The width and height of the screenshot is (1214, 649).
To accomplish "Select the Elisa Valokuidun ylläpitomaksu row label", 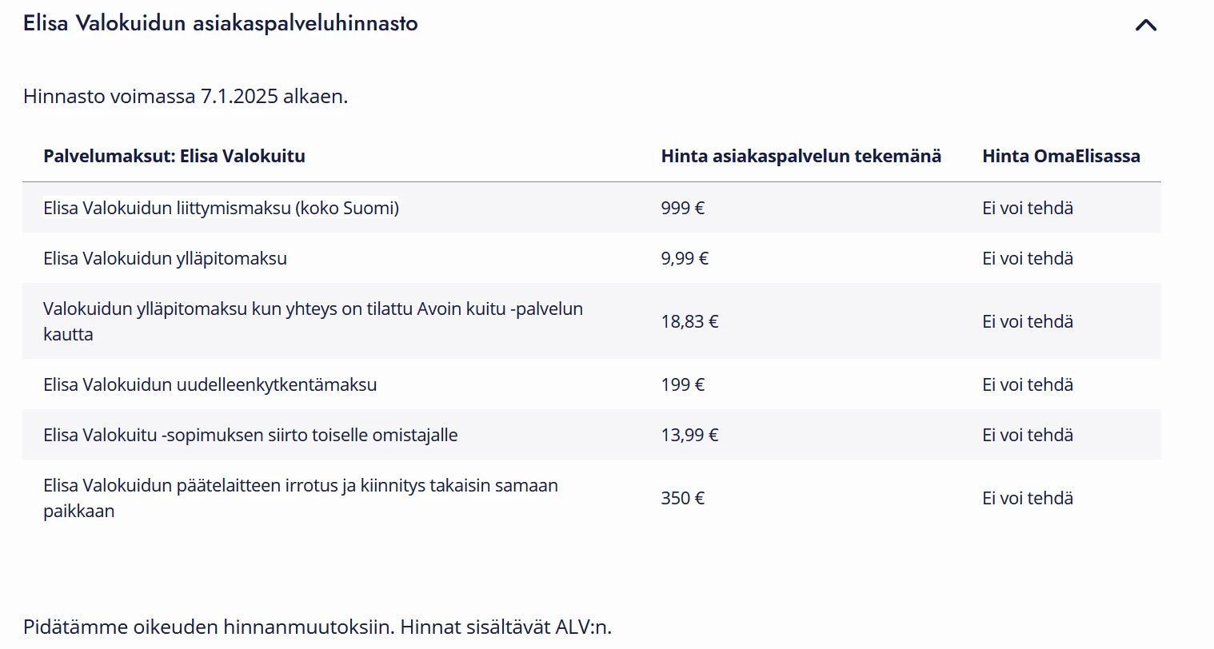I will click(x=165, y=258).
